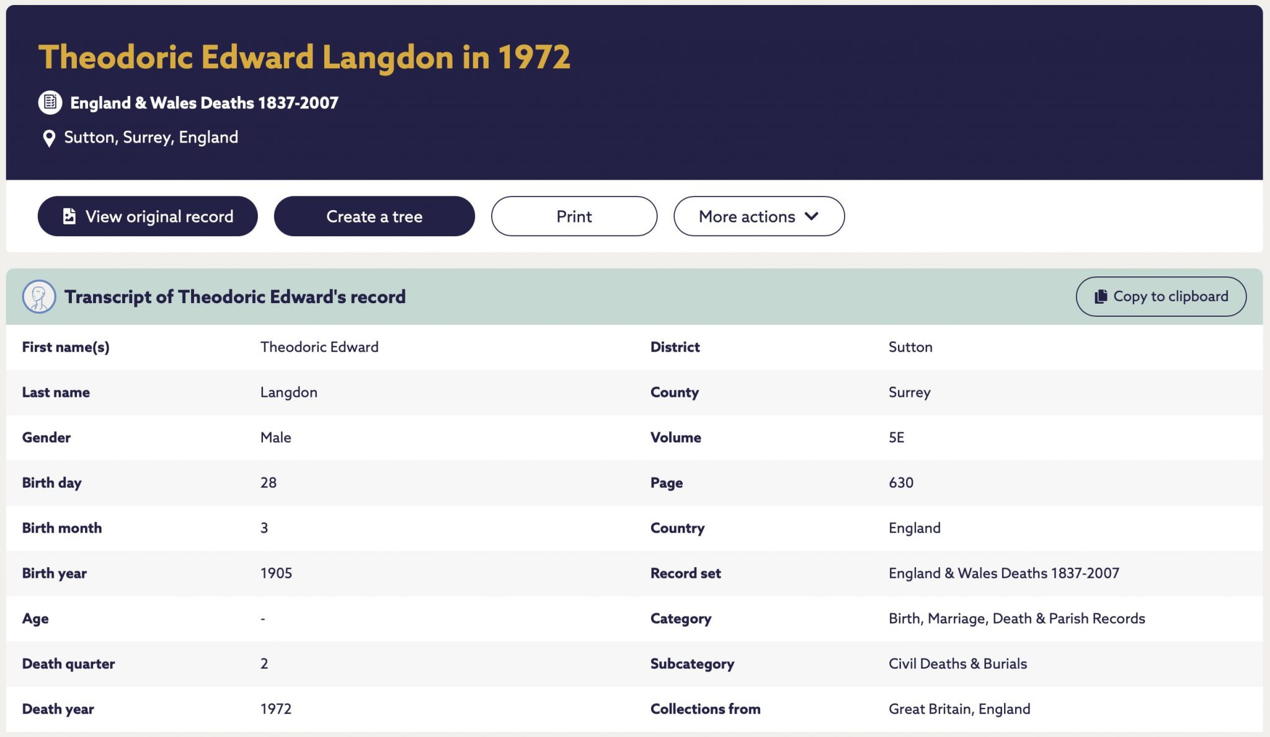1270x737 pixels.
Task: Click the person portrait transcript icon
Action: (39, 296)
